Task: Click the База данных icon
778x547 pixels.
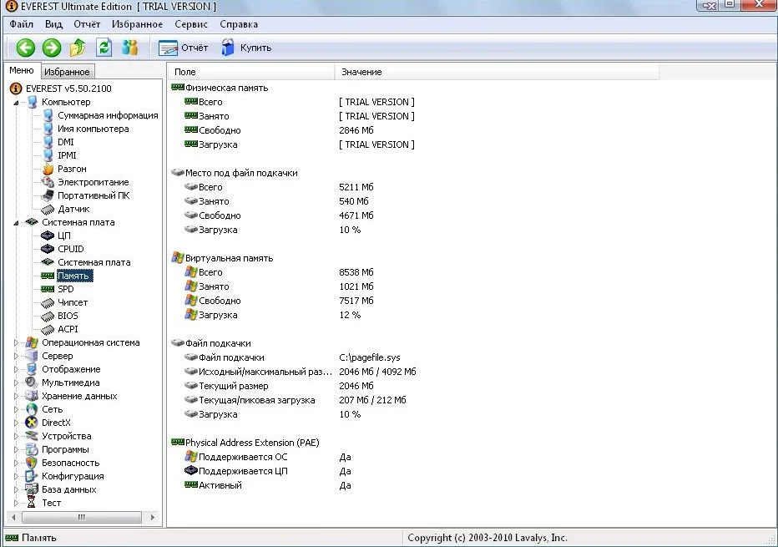Action: [31, 489]
